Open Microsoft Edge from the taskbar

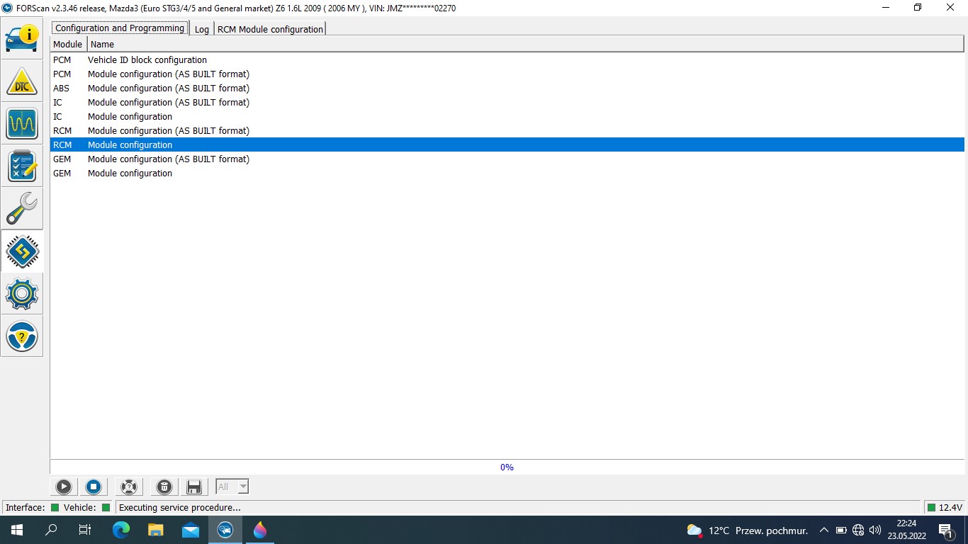coord(121,530)
